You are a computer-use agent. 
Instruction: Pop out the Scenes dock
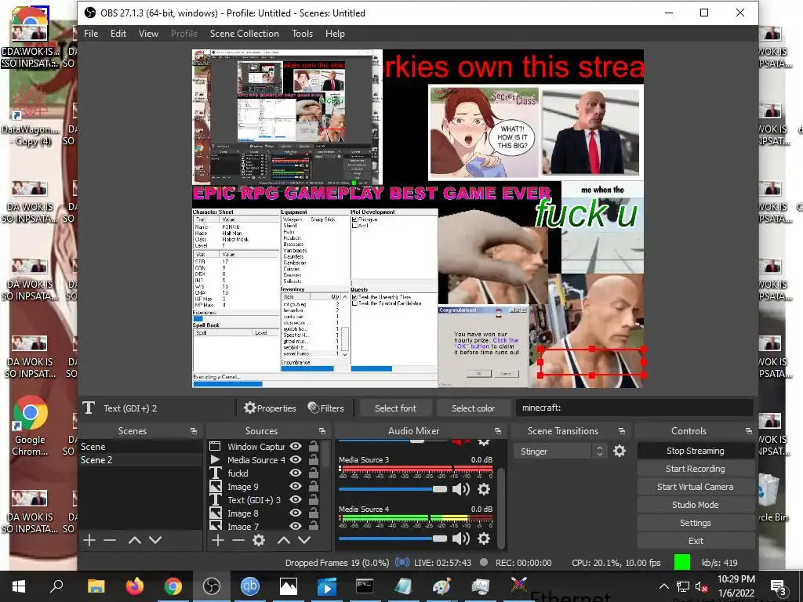[194, 431]
